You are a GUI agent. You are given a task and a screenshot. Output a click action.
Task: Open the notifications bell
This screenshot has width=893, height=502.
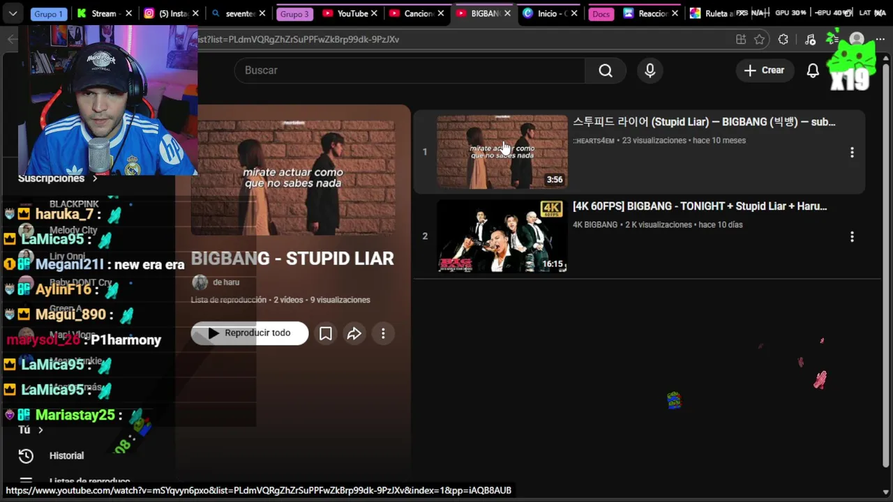813,70
